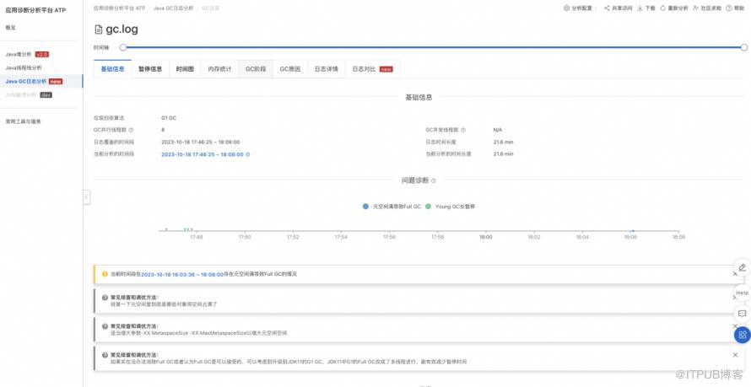Open the GC原因 tab
Image resolution: width=751 pixels, height=387 pixels.
coord(289,69)
